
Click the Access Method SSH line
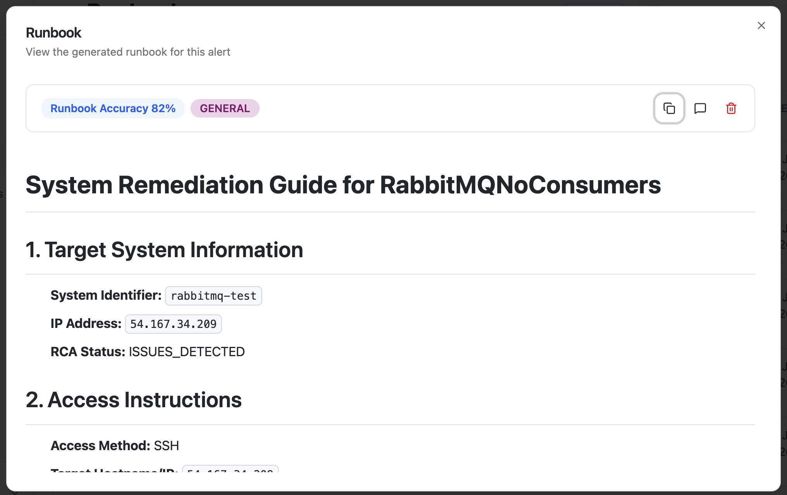115,445
